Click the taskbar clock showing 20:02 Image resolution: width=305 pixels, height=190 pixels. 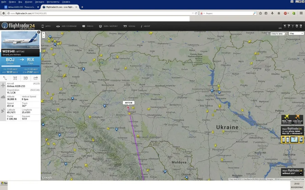click(x=297, y=184)
